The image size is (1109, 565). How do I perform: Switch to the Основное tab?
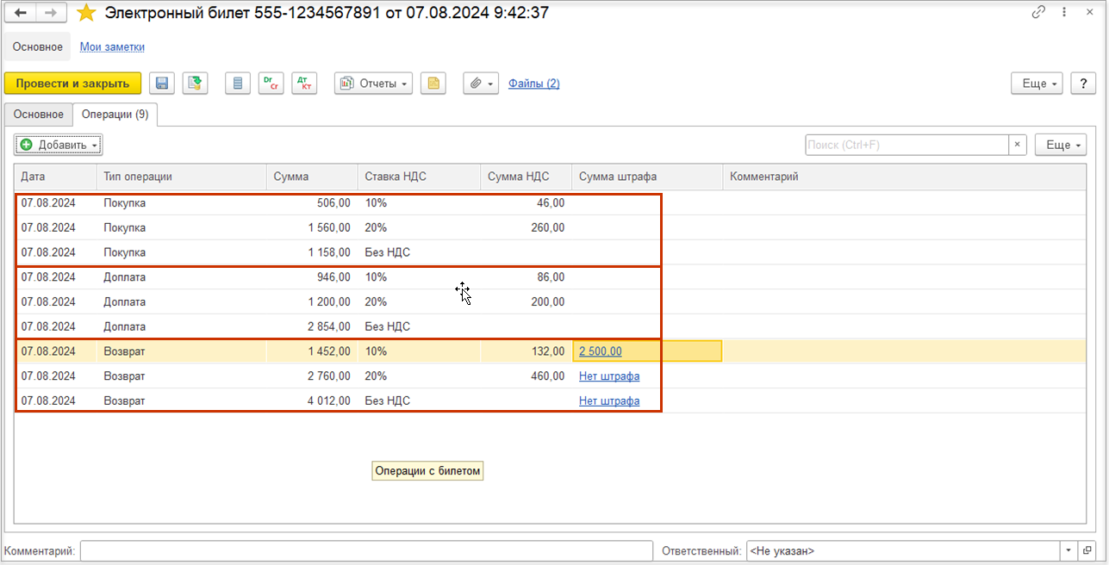click(x=38, y=115)
